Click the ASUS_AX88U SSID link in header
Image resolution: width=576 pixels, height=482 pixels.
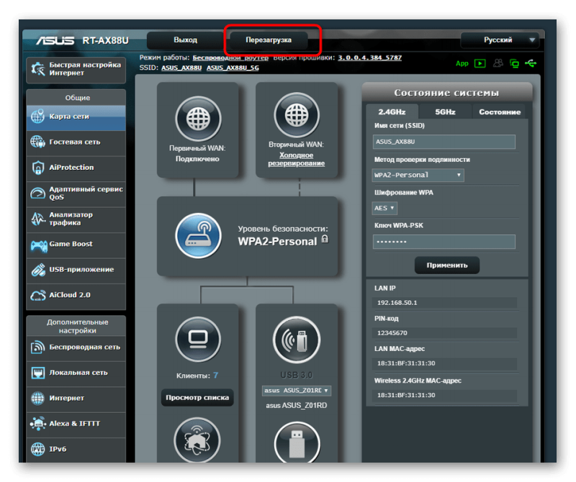[181, 68]
